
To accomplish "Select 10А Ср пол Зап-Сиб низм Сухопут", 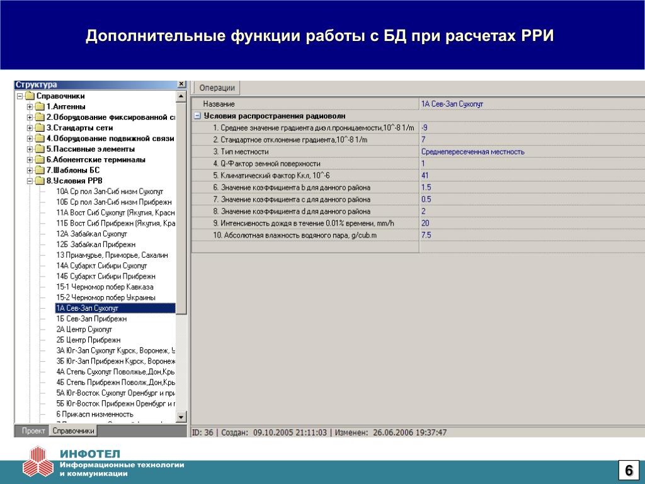I will [x=110, y=192].
